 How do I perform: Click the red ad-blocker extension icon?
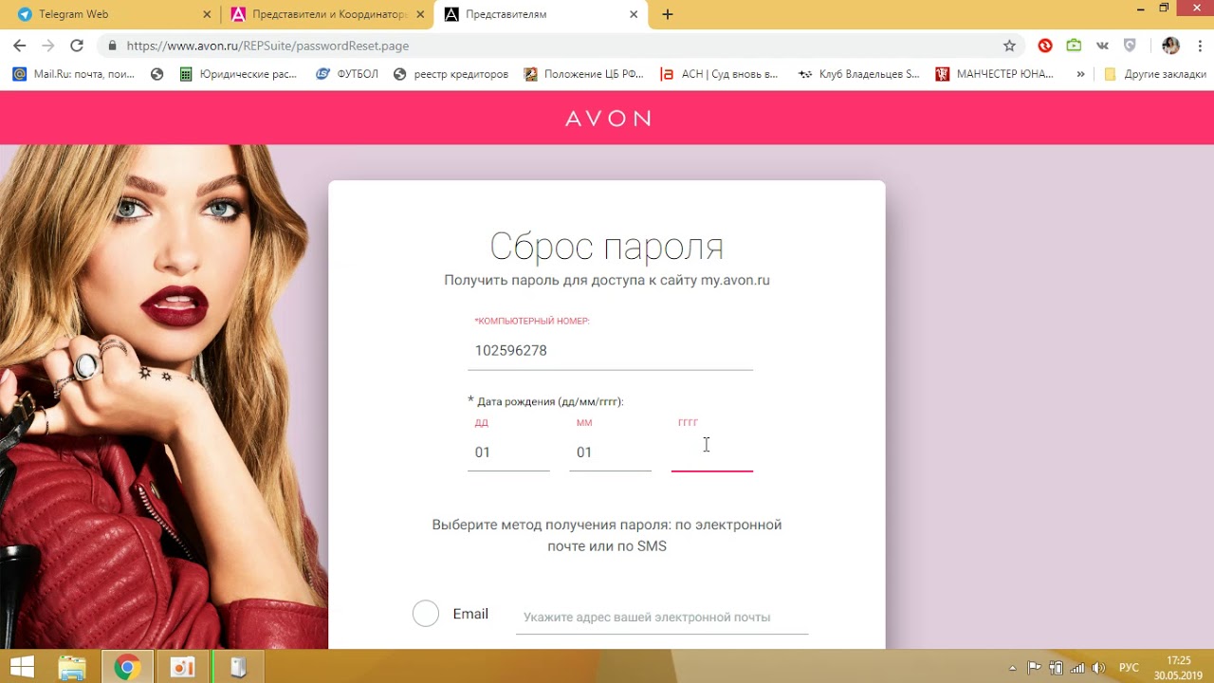point(1045,46)
